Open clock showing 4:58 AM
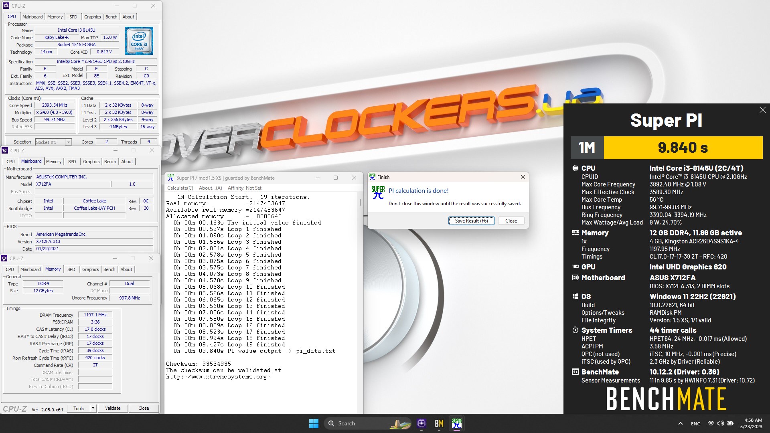 pos(751,423)
